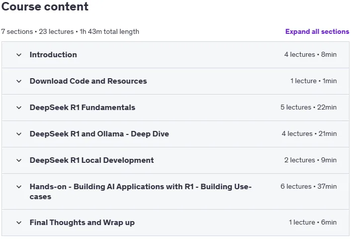
Task: Click Final Thoughts and Wrap up title
Action: (82, 223)
